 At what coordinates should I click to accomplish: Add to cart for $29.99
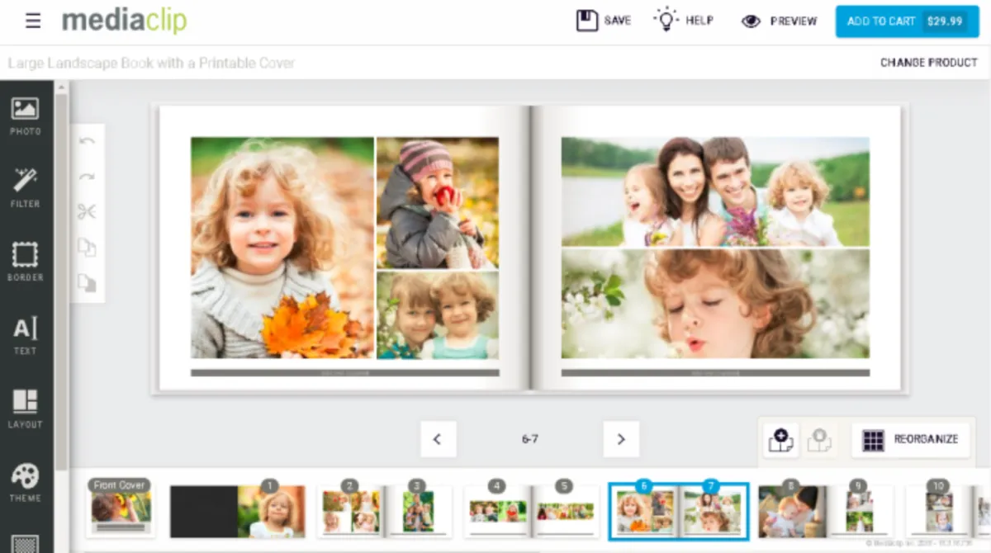pos(907,21)
